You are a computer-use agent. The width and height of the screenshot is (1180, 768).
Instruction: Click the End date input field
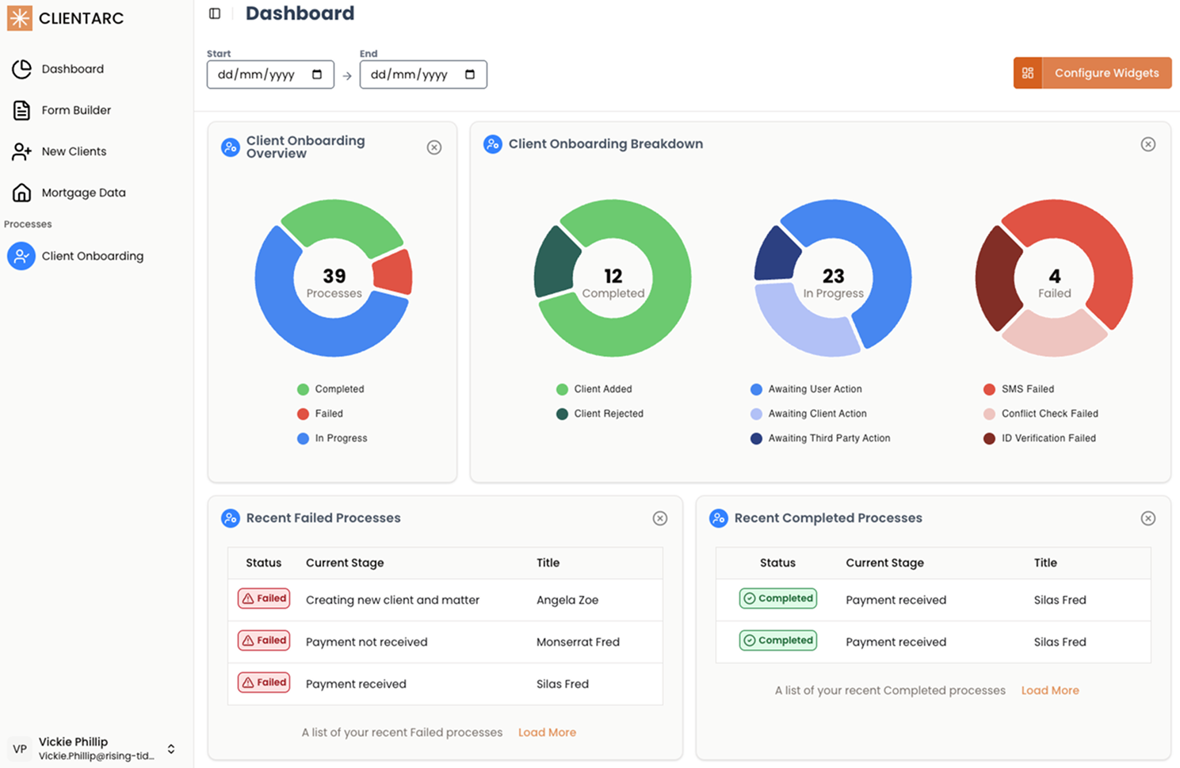point(423,75)
